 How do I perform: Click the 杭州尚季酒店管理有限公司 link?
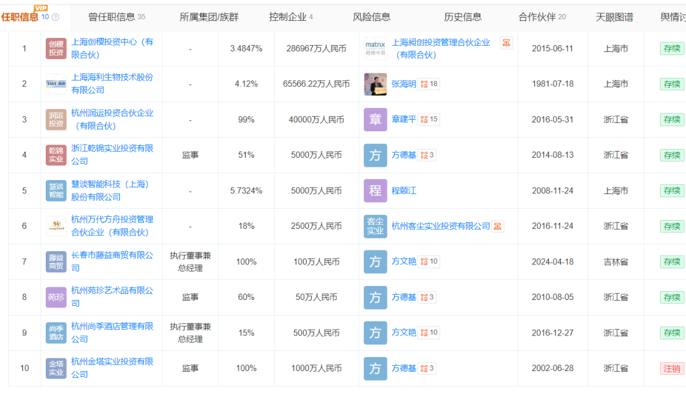[112, 333]
